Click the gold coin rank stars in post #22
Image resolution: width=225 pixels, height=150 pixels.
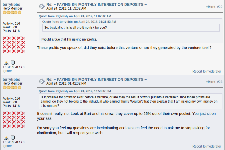pyautogui.click(x=12, y=12)
